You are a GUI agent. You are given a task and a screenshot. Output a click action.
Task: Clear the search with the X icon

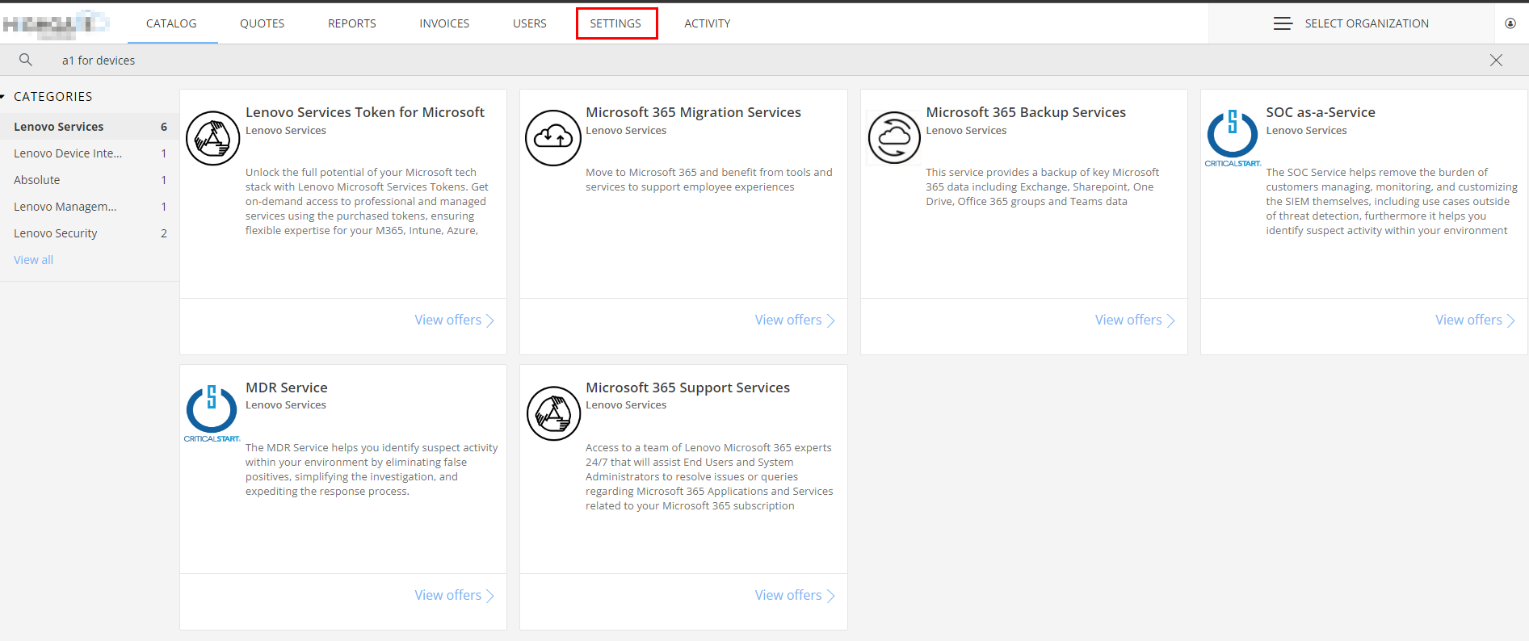[x=1496, y=61]
